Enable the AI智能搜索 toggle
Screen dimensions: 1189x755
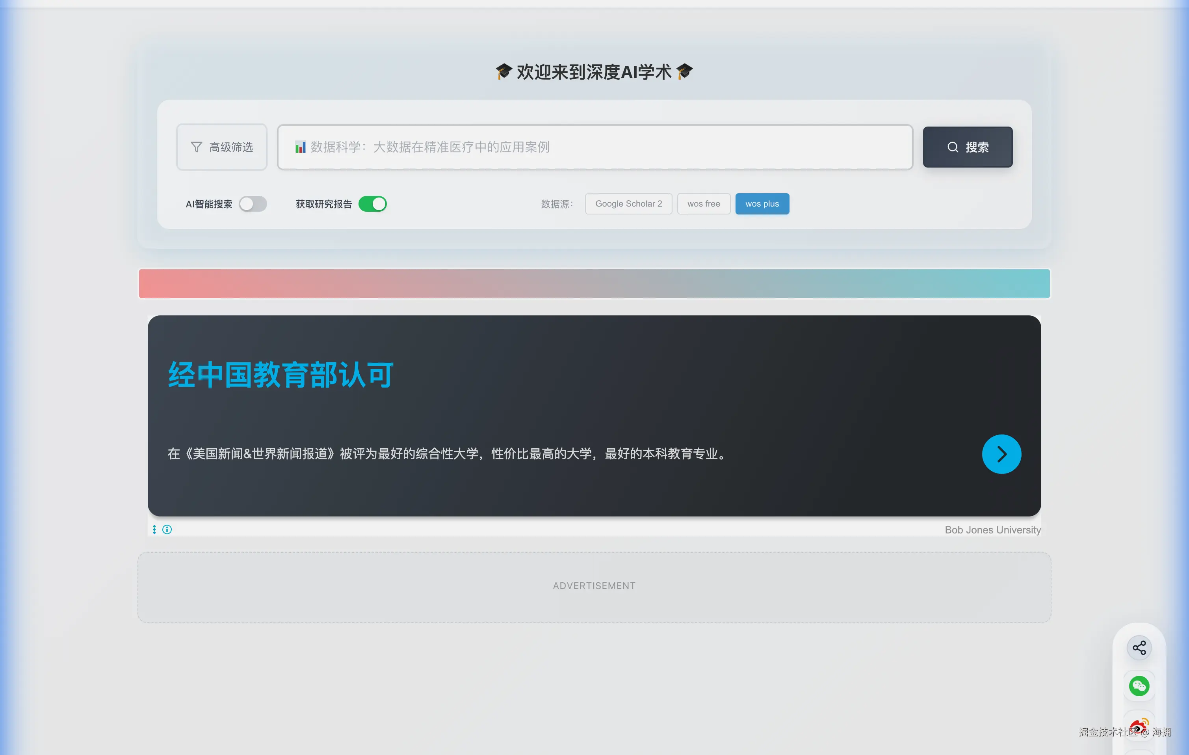(253, 203)
